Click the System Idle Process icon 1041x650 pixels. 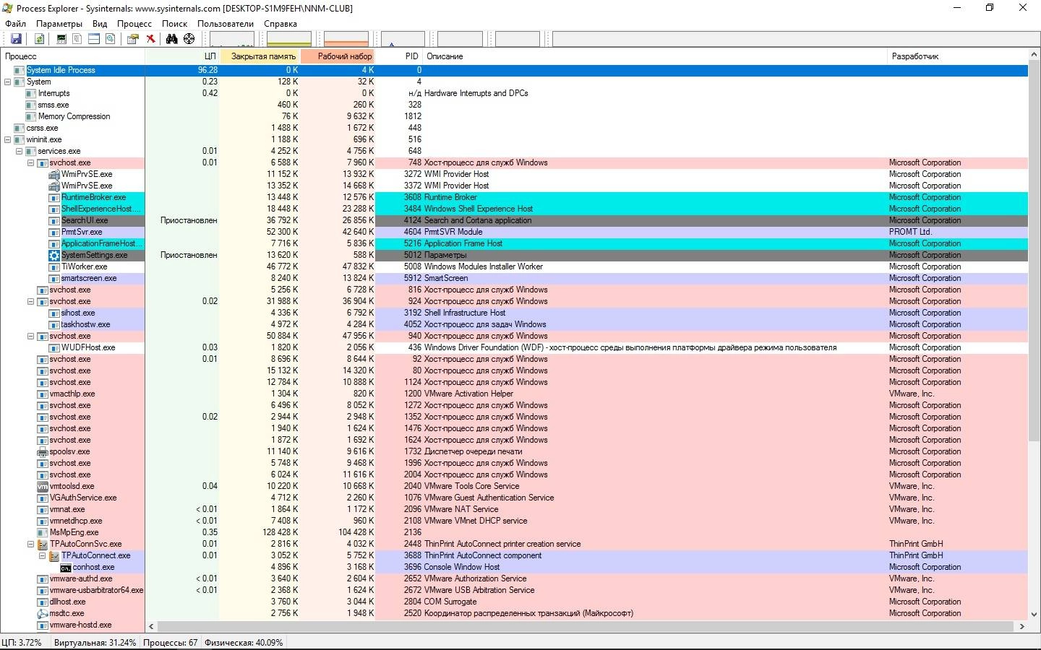pos(20,70)
